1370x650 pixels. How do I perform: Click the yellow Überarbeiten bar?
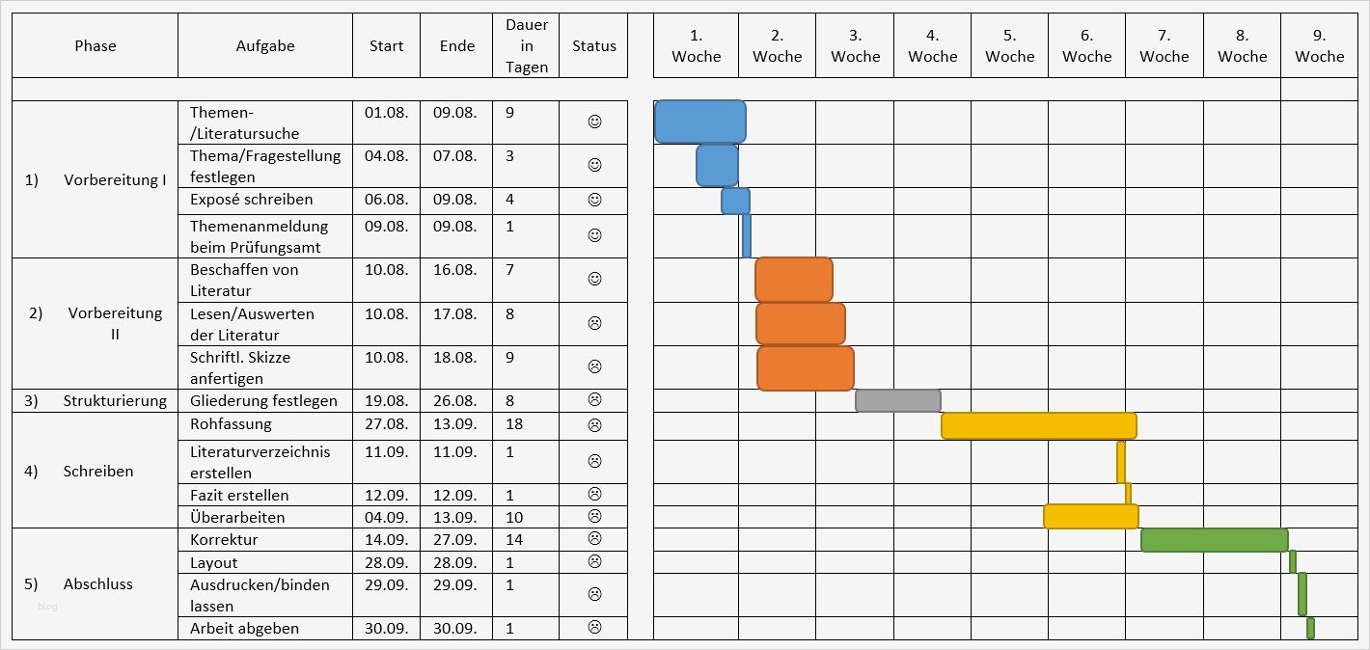1090,517
